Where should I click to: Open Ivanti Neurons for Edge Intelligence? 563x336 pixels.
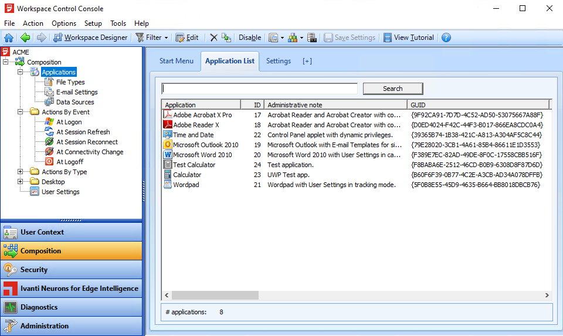71,289
